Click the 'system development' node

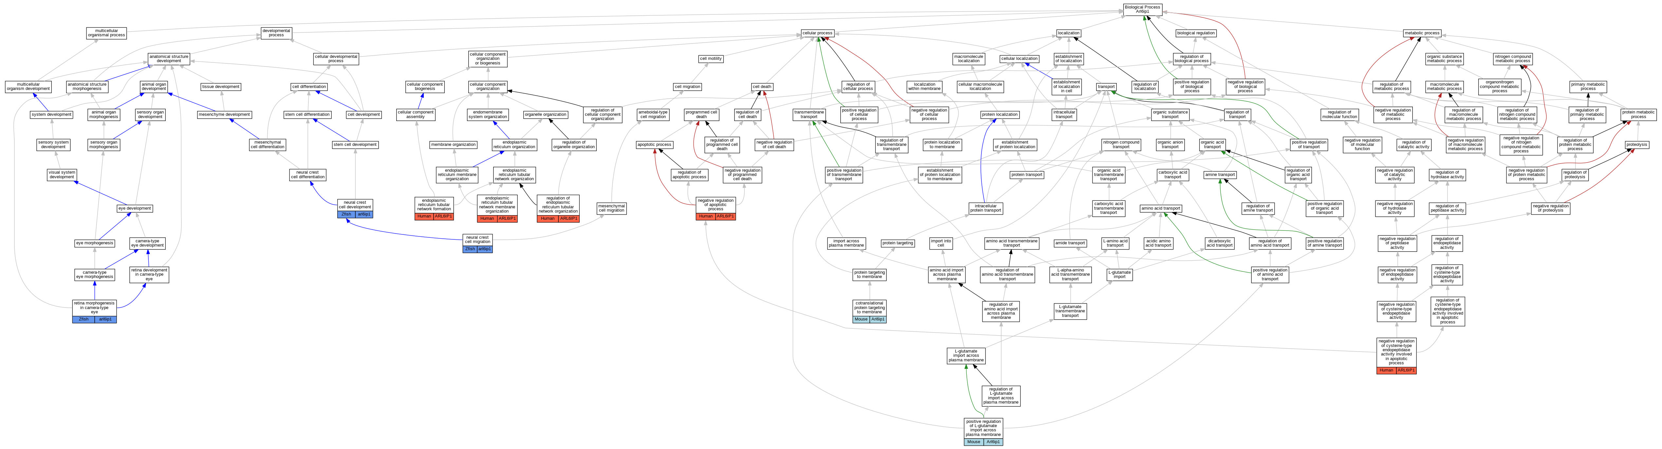point(52,115)
